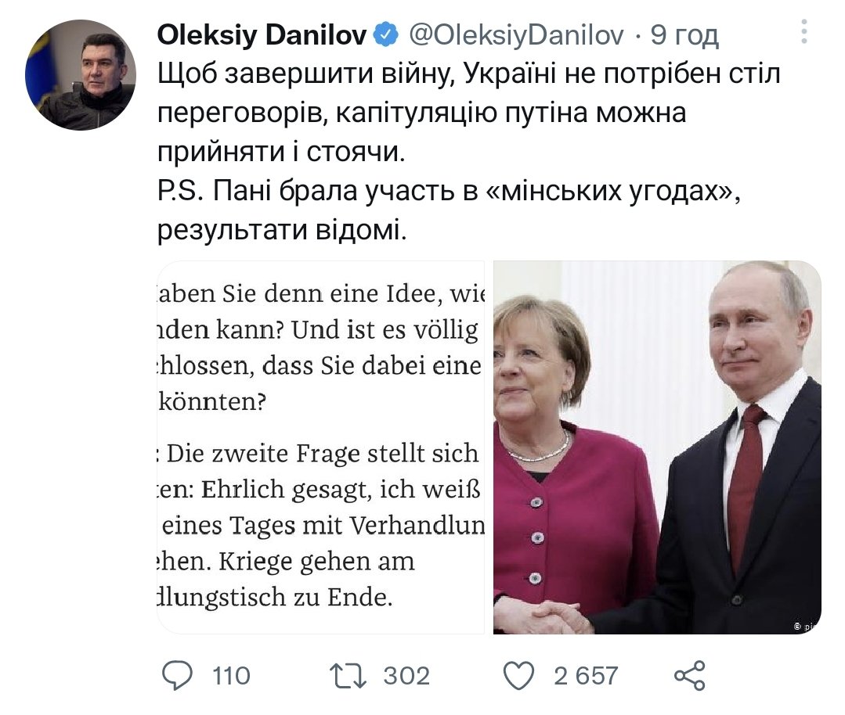The image size is (845, 715).
Task: Click the like count 2 657
Action: 586,675
